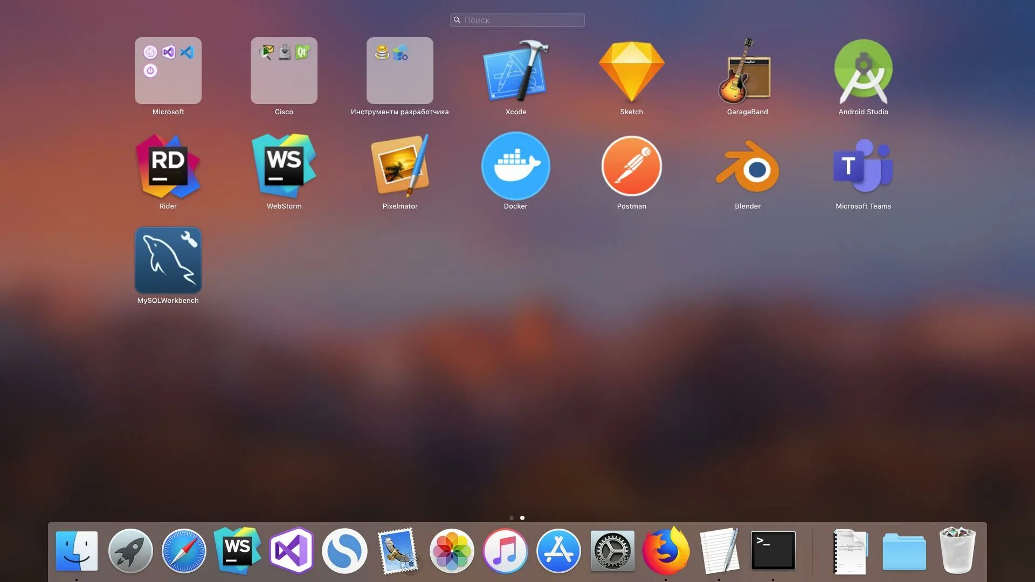
Task: Click the Поиск search field
Action: 517,20
